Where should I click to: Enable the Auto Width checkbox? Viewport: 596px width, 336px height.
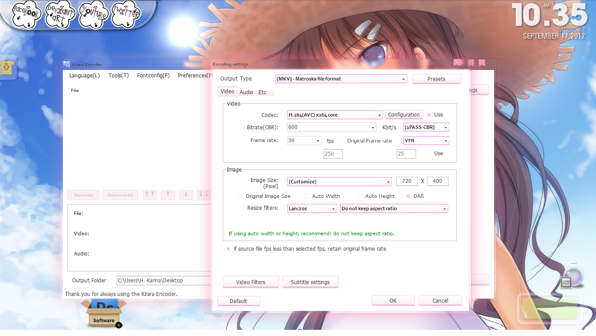click(x=306, y=196)
